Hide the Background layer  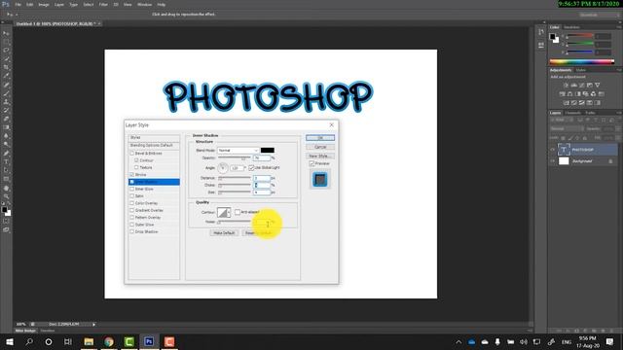coord(552,161)
